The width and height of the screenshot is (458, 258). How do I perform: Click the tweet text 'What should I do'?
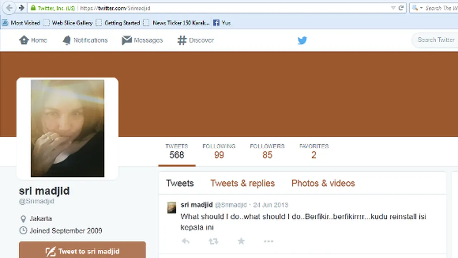[x=303, y=222]
